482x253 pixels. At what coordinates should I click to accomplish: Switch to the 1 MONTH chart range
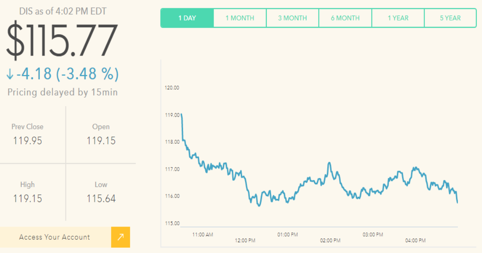coord(240,18)
